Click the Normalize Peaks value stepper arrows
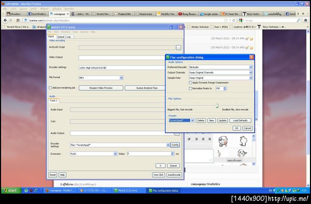The image size is (311, 204). pyautogui.click(x=225, y=89)
